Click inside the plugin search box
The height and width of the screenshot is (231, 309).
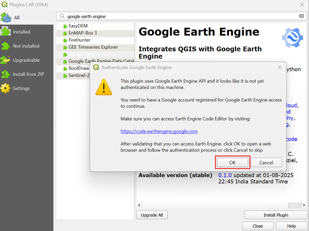tap(181, 16)
